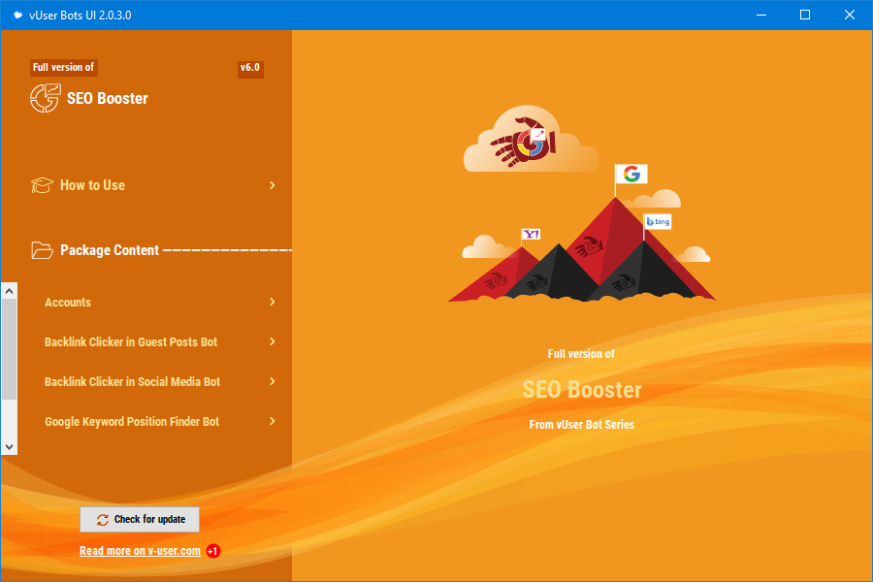Image resolution: width=873 pixels, height=582 pixels.
Task: Click the graduation cap How to Use icon
Action: pyautogui.click(x=42, y=185)
